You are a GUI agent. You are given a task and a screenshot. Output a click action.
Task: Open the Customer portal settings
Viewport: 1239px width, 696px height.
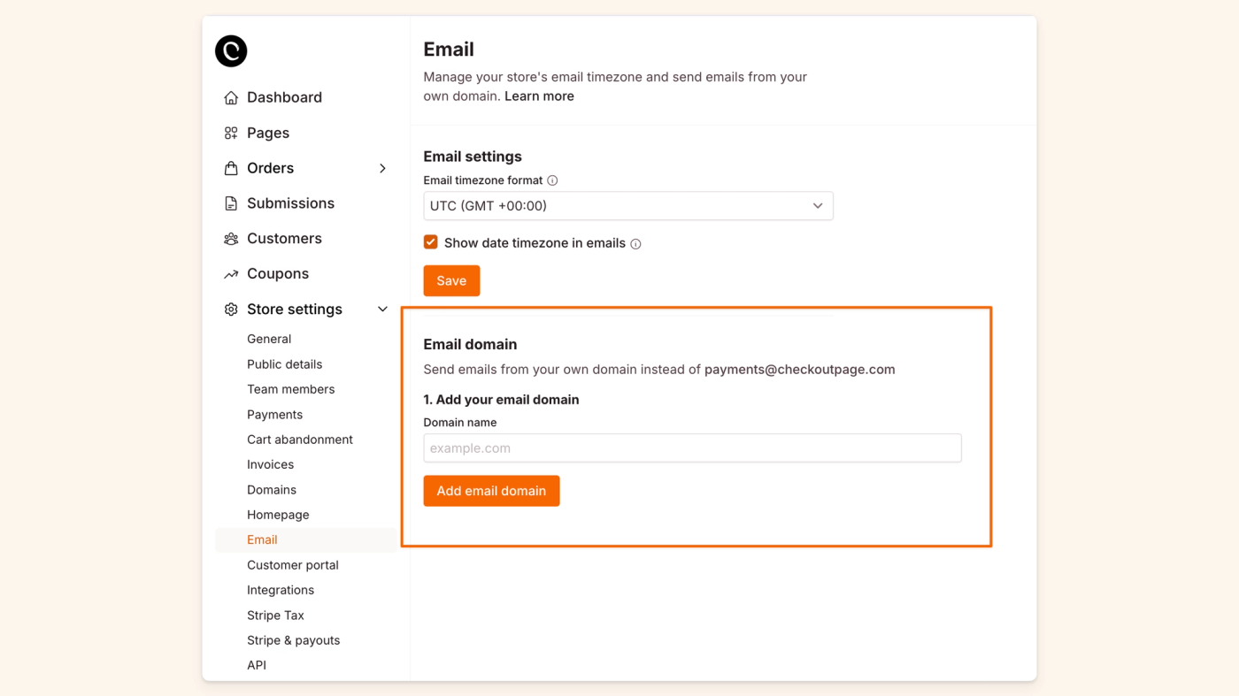click(x=292, y=564)
